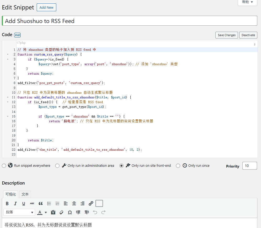Select Only run once option

(178, 166)
